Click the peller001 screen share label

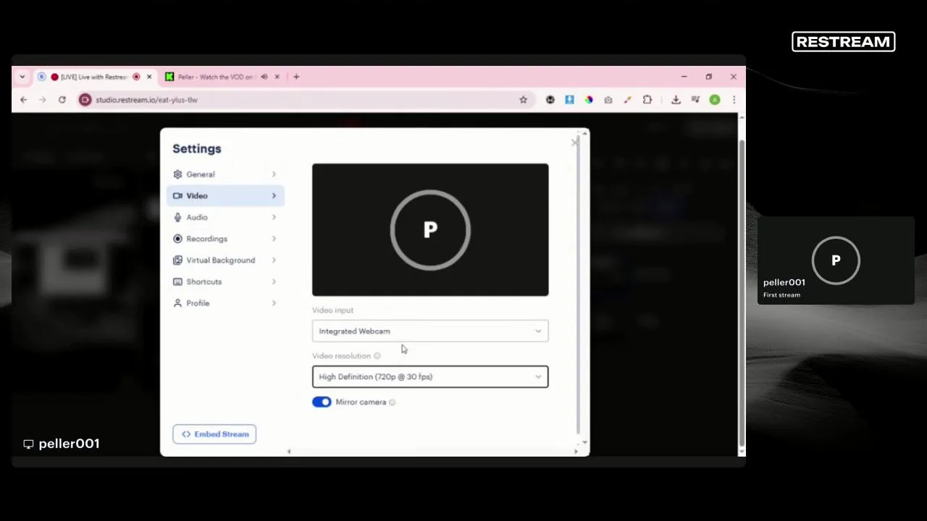pos(62,444)
